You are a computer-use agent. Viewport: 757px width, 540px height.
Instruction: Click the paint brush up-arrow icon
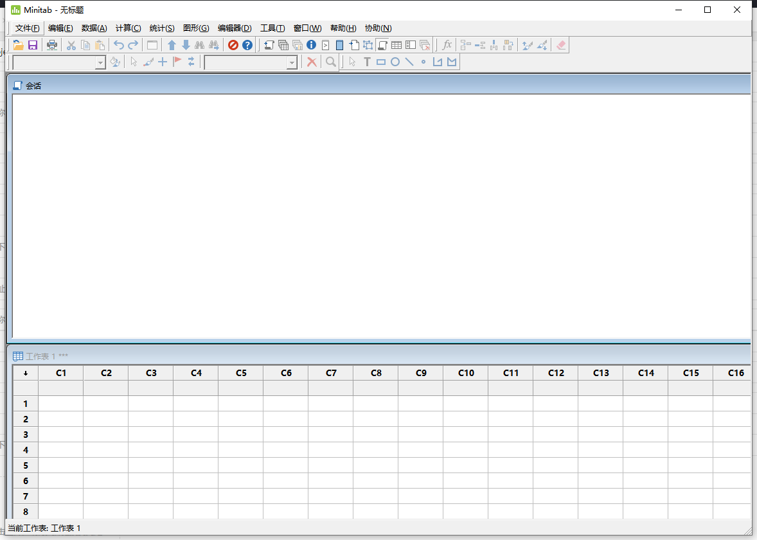coord(527,45)
